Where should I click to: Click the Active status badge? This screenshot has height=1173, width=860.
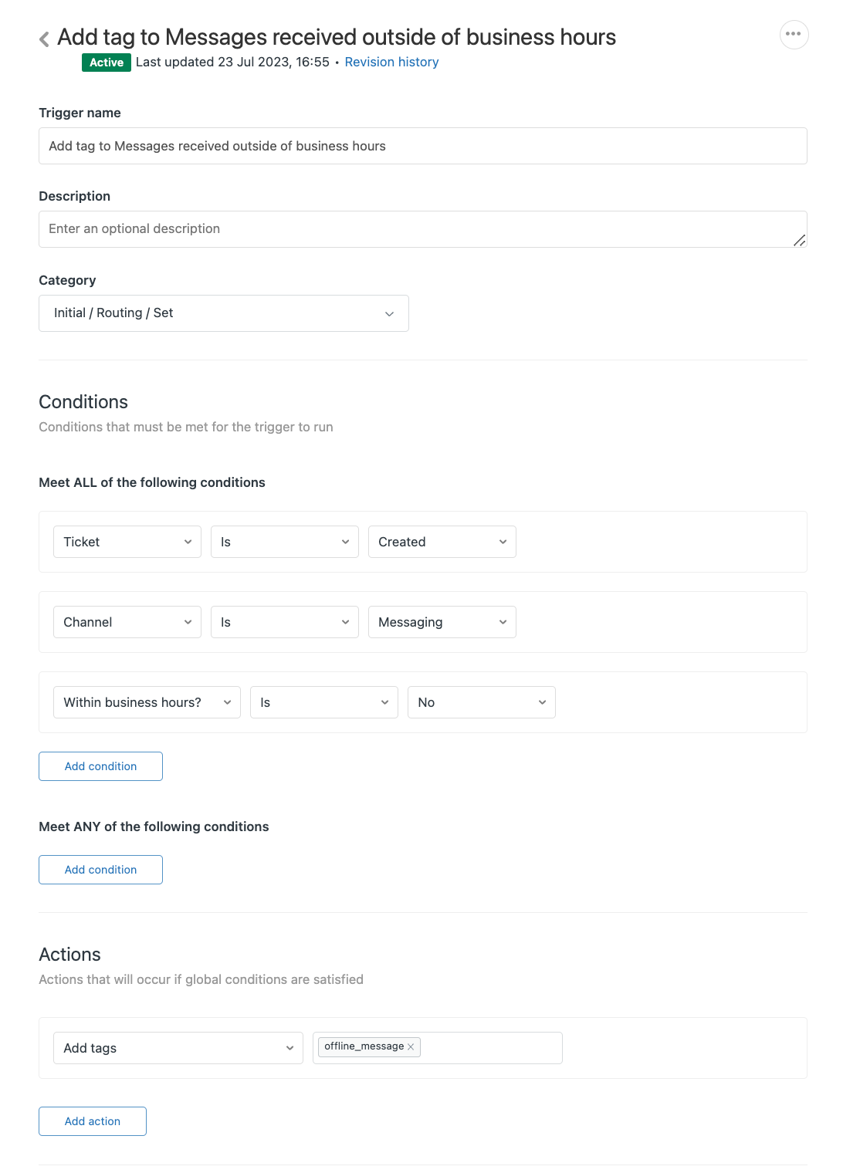(107, 63)
